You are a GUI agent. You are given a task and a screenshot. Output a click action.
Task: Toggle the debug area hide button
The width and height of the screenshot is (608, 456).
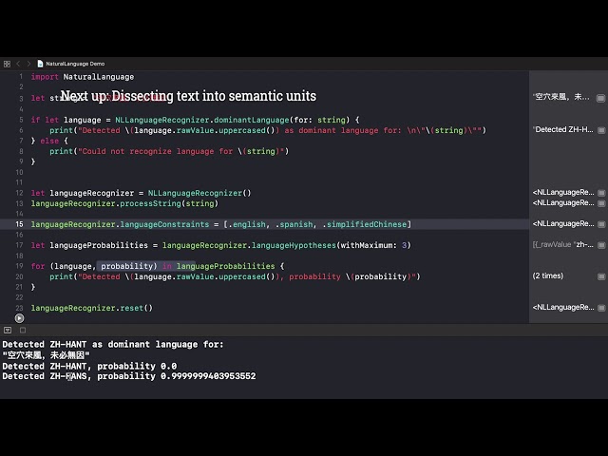pyautogui.click(x=8, y=330)
